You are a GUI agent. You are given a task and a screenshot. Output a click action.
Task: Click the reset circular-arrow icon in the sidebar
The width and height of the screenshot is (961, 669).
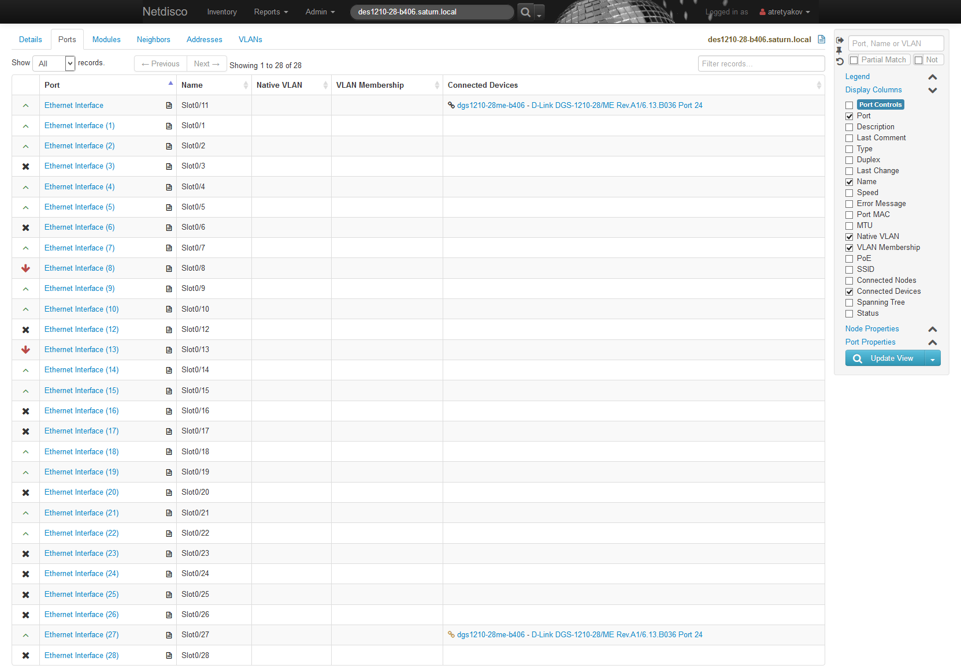click(840, 61)
